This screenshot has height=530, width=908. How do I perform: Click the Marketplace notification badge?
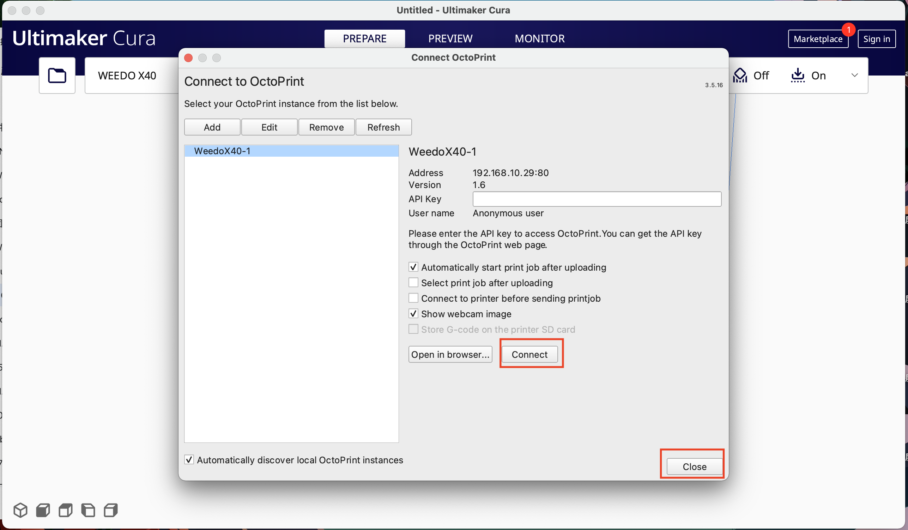click(848, 30)
